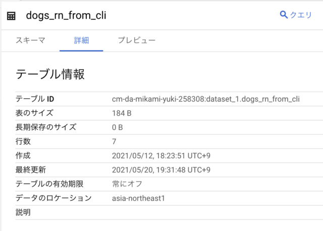Click the 表のサイズ label
323x231 pixels.
pyautogui.click(x=34, y=113)
